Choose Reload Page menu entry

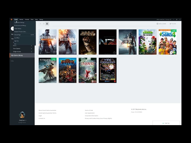[25, 35]
